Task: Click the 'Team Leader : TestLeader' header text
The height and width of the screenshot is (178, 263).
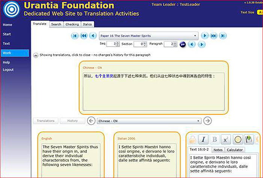Action: click(x=175, y=5)
